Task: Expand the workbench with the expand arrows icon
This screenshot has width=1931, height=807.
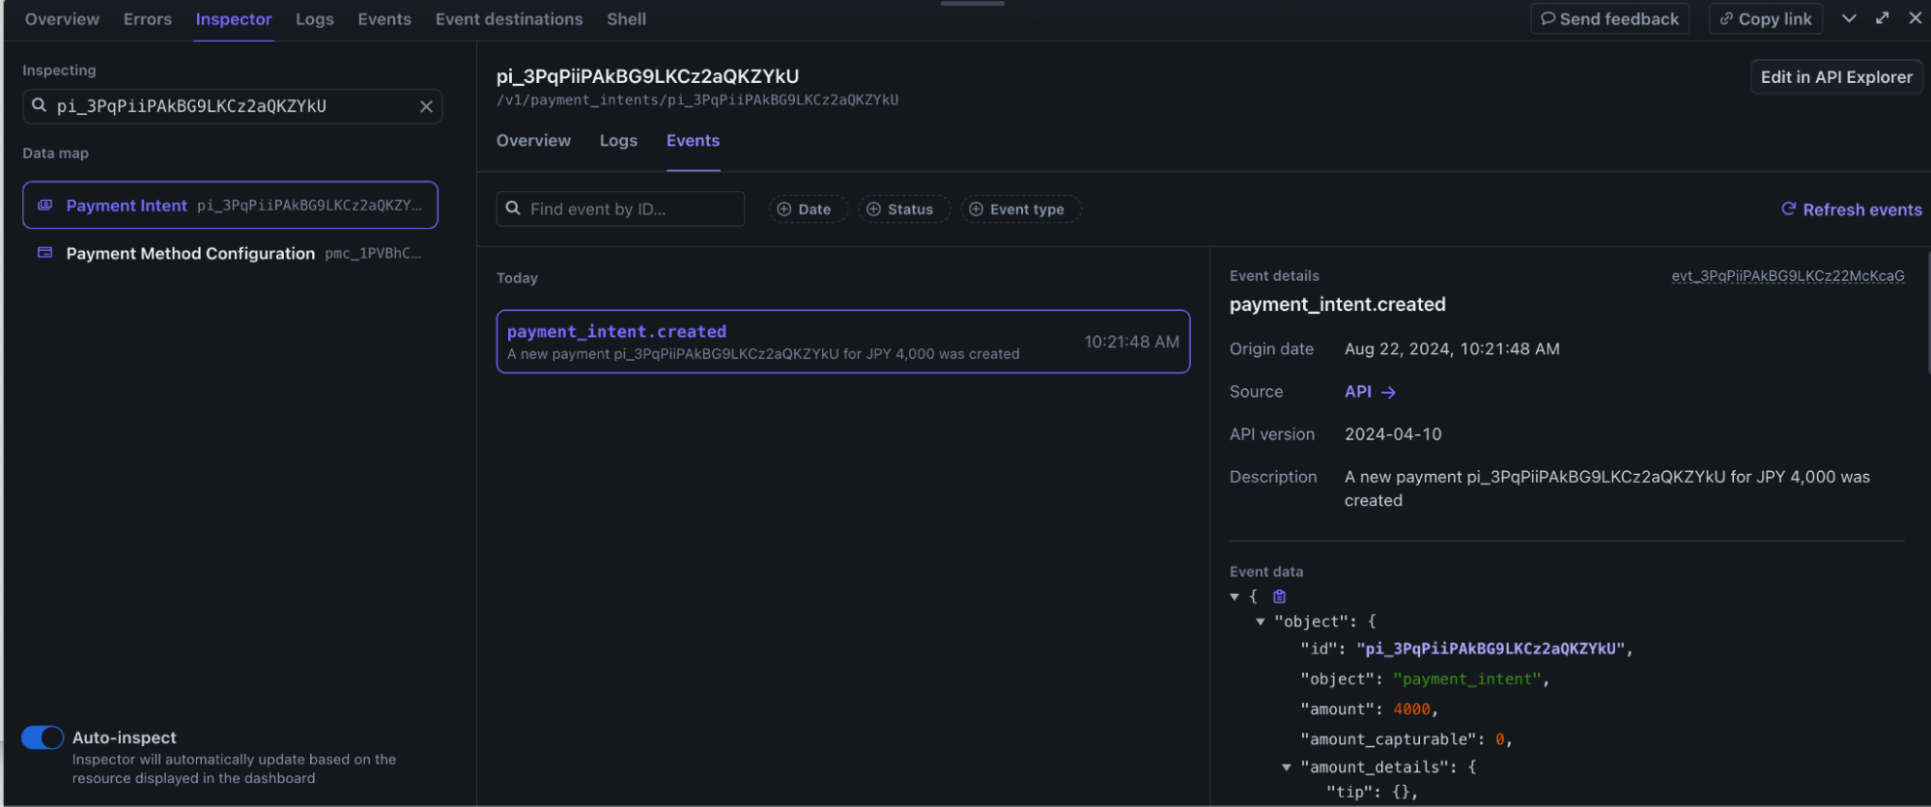Action: click(x=1882, y=18)
